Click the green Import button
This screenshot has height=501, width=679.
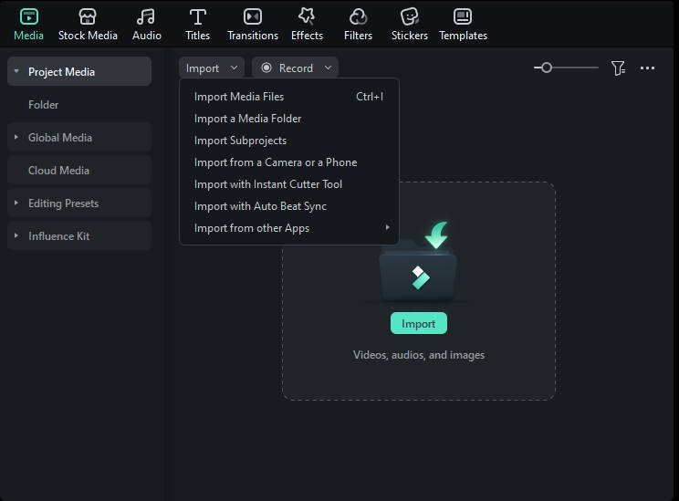pyautogui.click(x=418, y=323)
